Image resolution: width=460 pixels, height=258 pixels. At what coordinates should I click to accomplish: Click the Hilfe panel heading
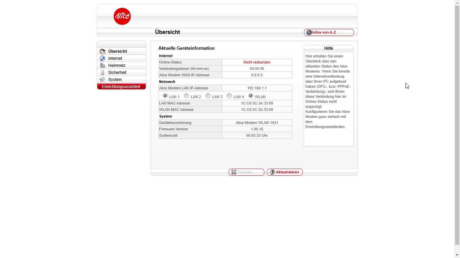coord(329,48)
